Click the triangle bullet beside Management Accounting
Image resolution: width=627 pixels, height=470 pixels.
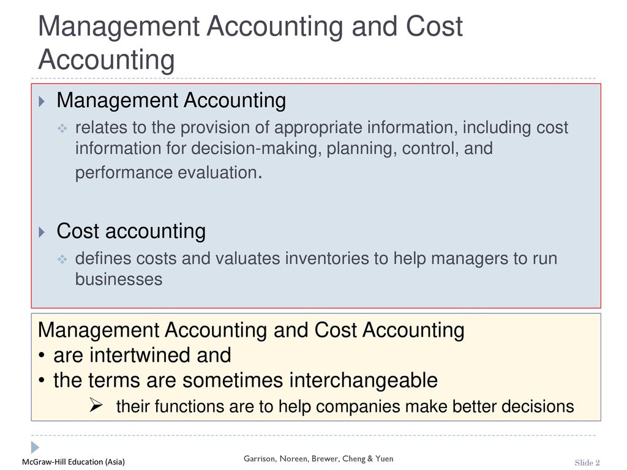(x=42, y=101)
